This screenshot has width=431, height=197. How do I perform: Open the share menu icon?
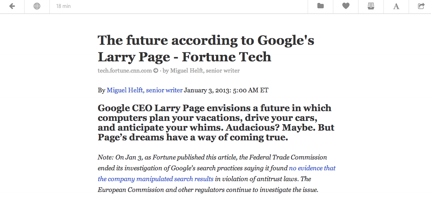[421, 6]
